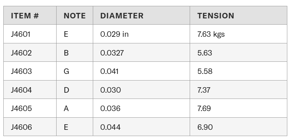Click item number J4605
The height and width of the screenshot is (139, 291).
21,108
